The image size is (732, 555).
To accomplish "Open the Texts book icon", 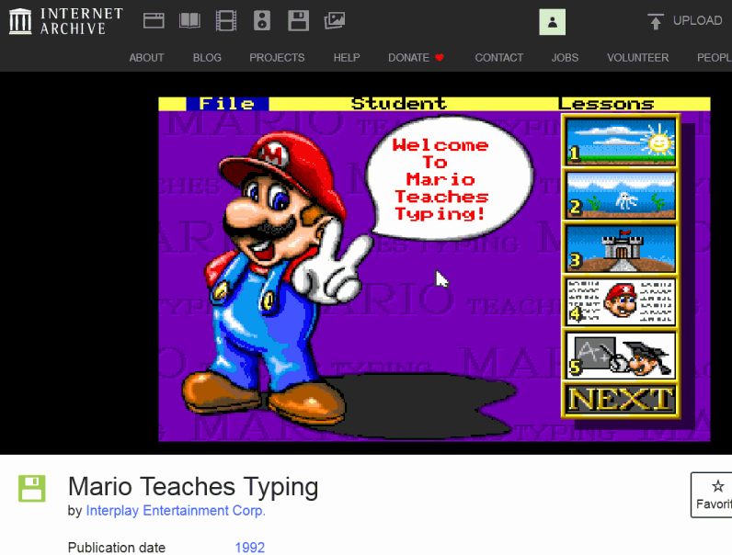I will [189, 21].
